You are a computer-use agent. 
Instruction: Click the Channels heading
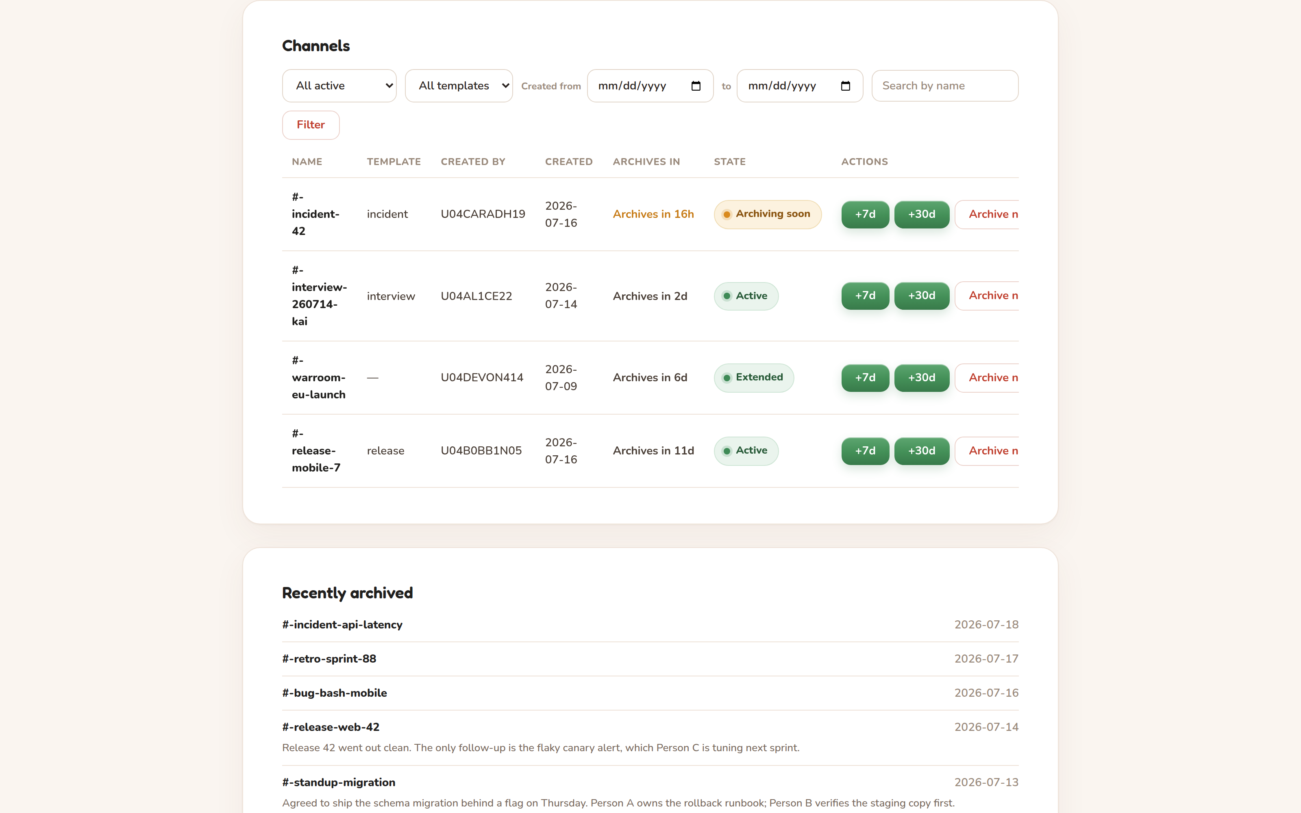pyautogui.click(x=316, y=46)
